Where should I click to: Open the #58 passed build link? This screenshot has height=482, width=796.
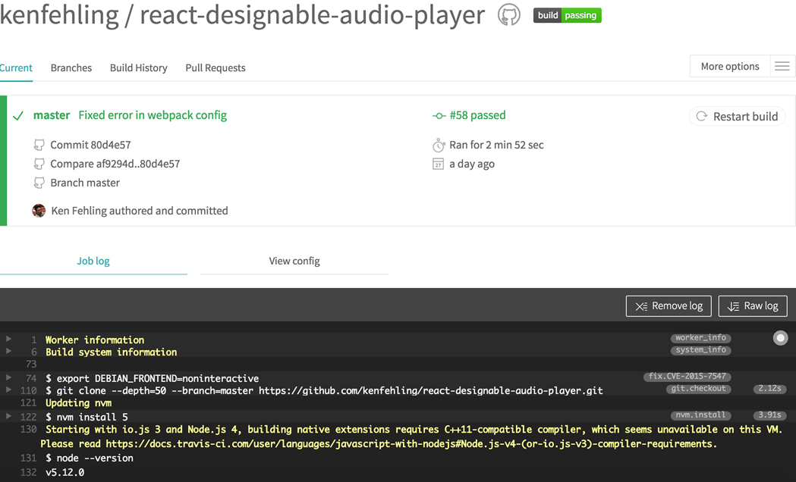477,115
